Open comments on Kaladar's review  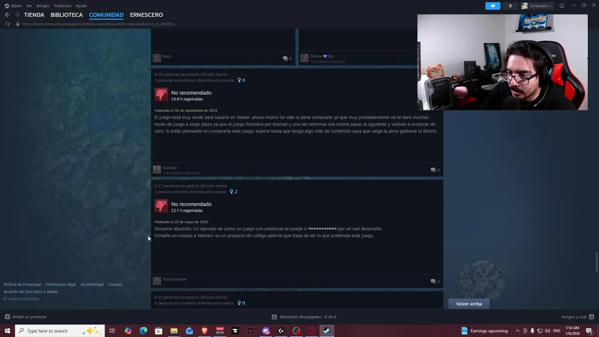(435, 170)
